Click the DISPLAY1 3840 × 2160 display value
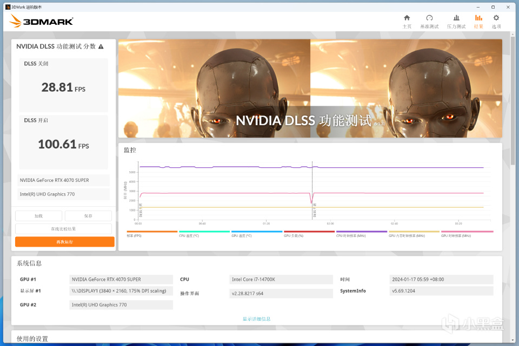The width and height of the screenshot is (519, 346). coord(121,291)
